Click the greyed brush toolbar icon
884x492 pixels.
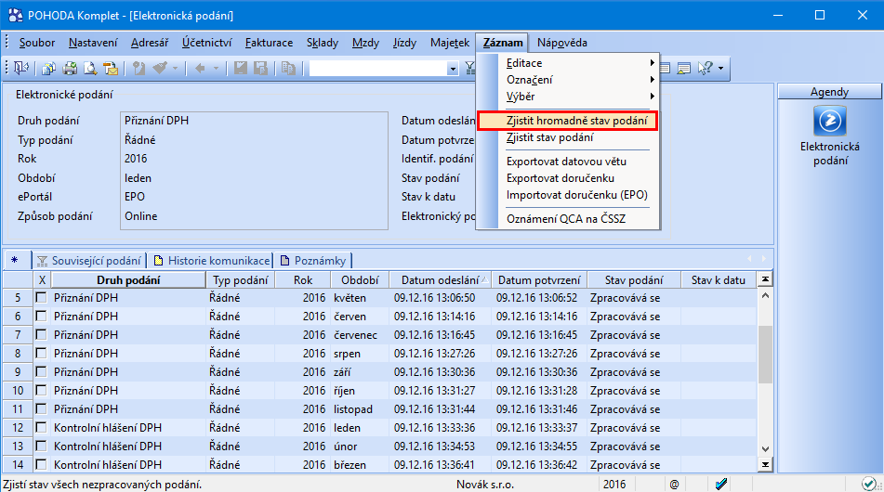pyautogui.click(x=160, y=68)
